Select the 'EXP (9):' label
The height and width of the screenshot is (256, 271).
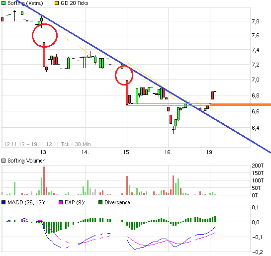tap(75, 202)
